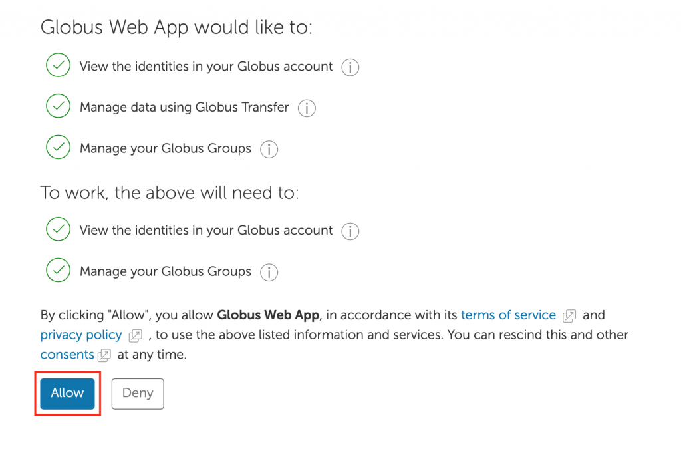
Task: Click info icon for Manage Globus Groups under 'would like to'
Action: click(x=269, y=150)
